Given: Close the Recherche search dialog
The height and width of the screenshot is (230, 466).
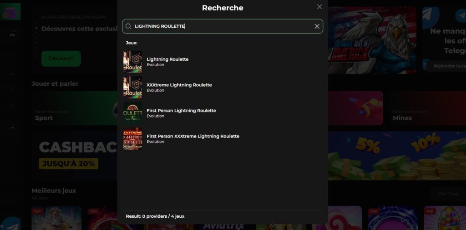Looking at the screenshot, I should pos(319,7).
